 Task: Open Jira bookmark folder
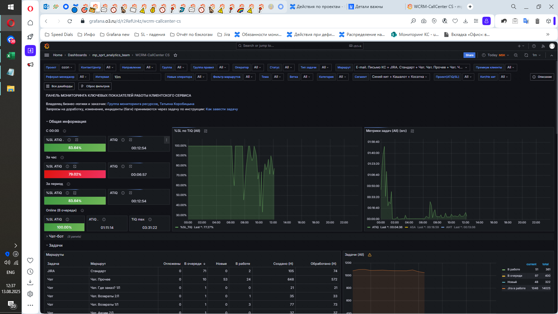click(224, 35)
